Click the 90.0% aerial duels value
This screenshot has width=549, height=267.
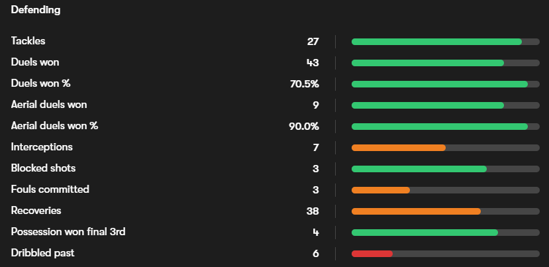pyautogui.click(x=304, y=127)
